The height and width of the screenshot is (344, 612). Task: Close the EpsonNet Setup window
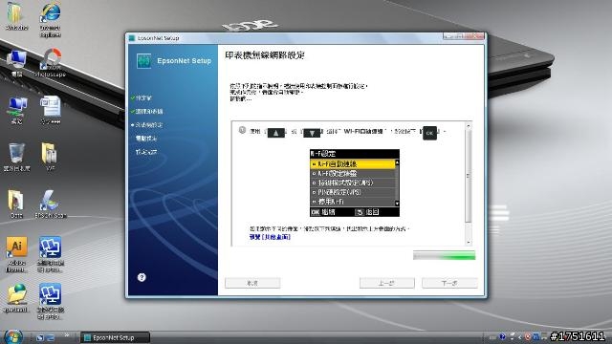pos(475,36)
